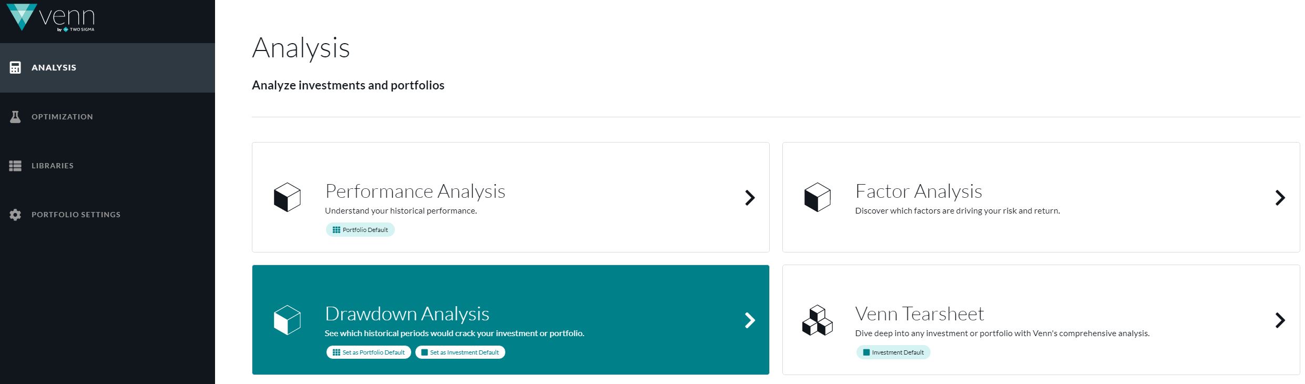Click the Portfolio Default badge on Performance Analysis
Image resolution: width=1305 pixels, height=384 pixels.
(360, 230)
